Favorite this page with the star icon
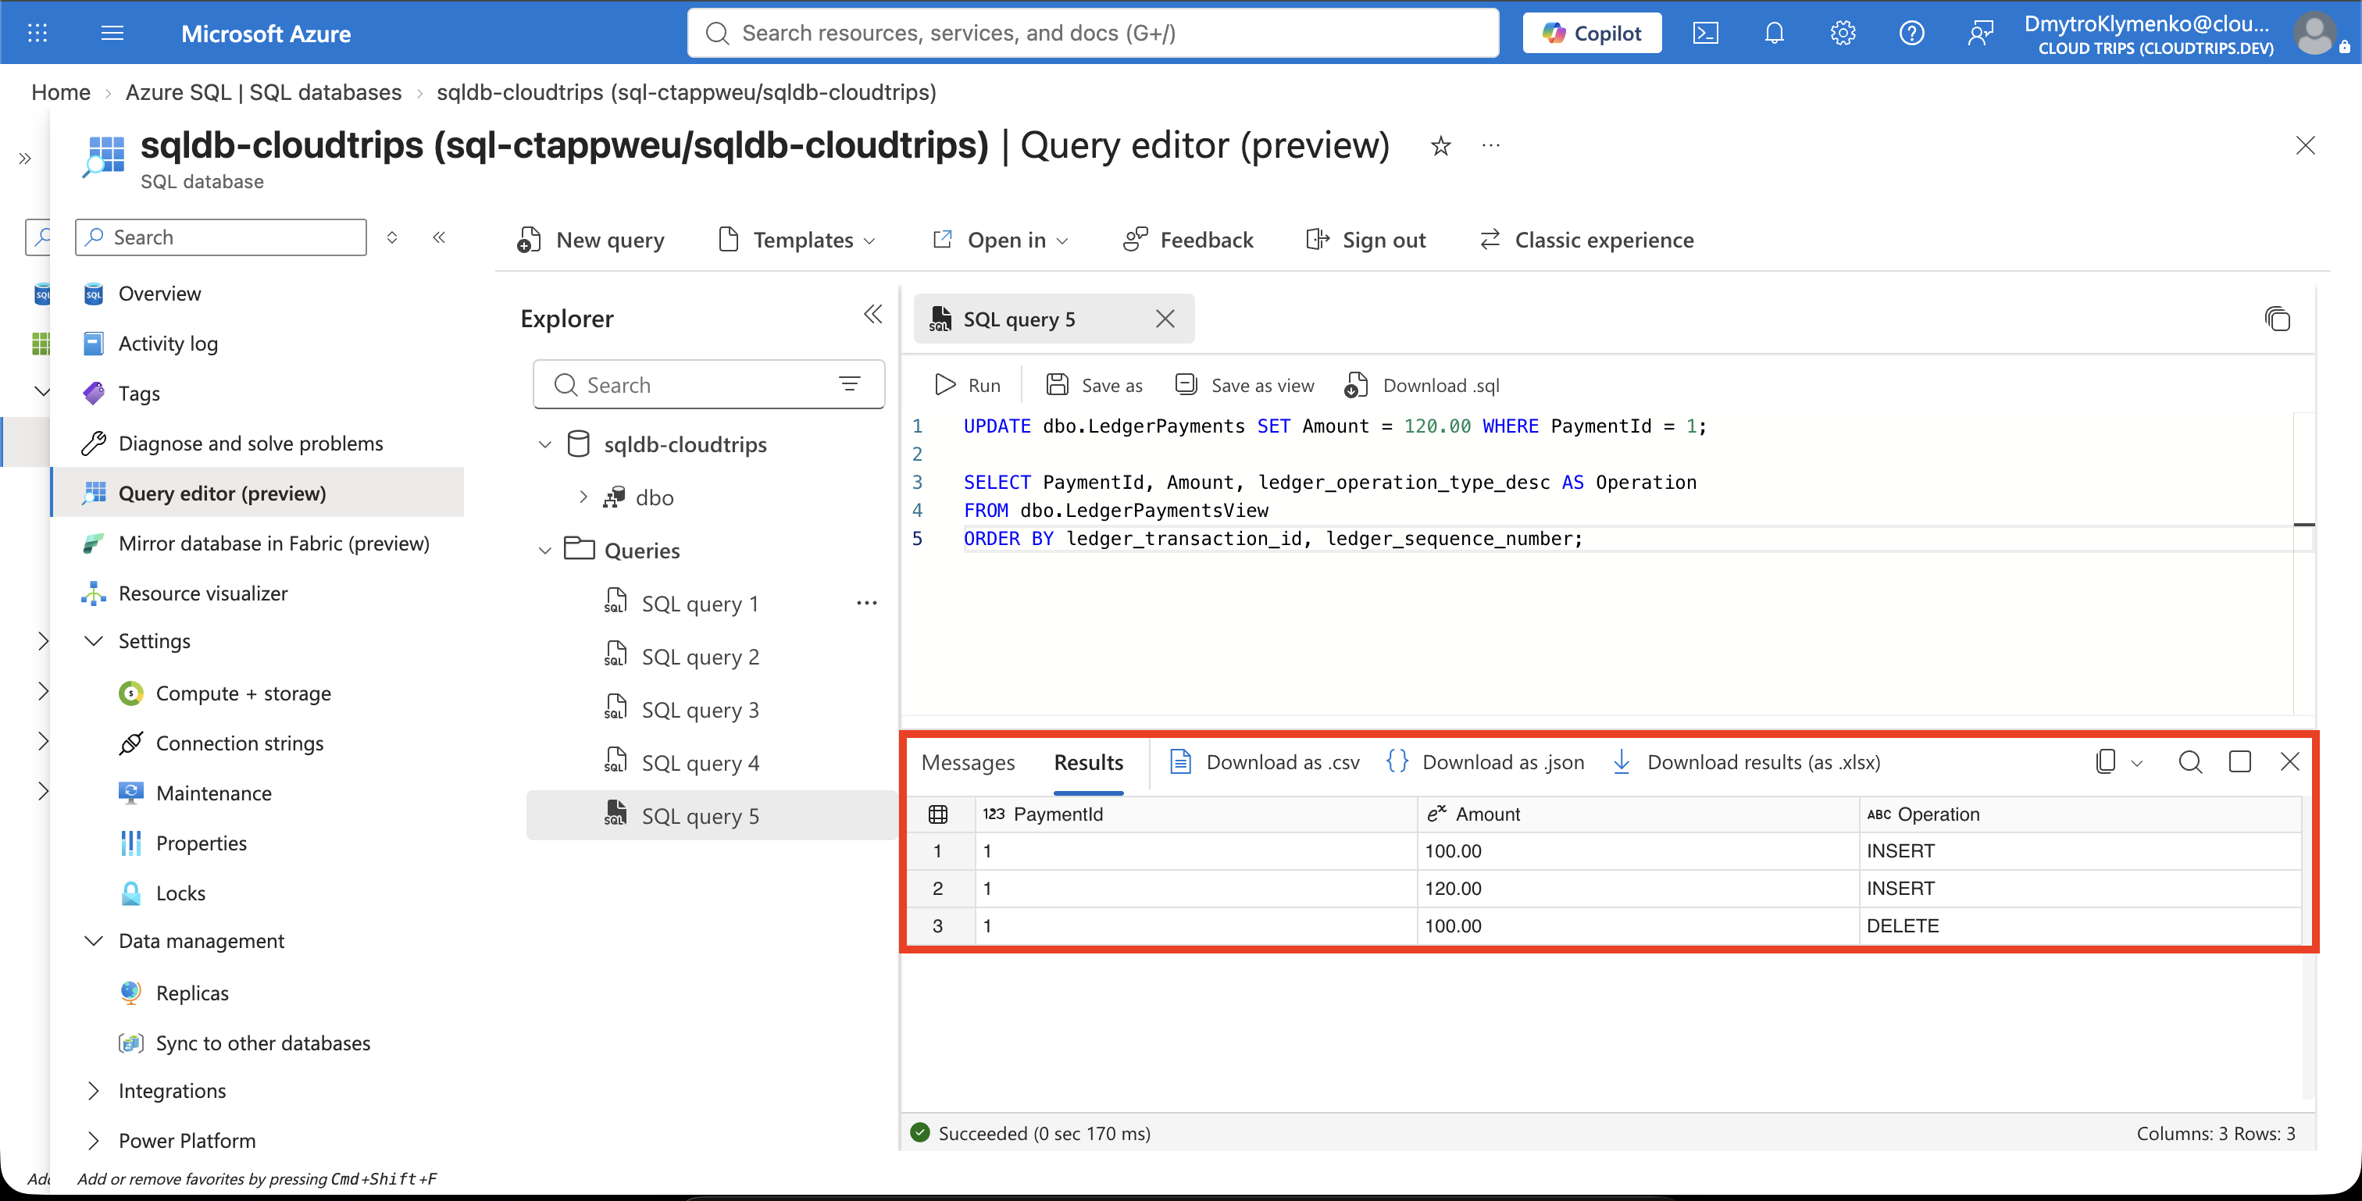Screen dimensions: 2362x1201 (x=1440, y=146)
